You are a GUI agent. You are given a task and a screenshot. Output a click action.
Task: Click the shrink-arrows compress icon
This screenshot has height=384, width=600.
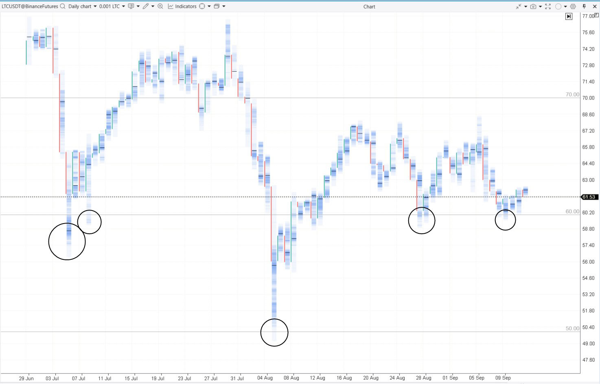point(518,7)
